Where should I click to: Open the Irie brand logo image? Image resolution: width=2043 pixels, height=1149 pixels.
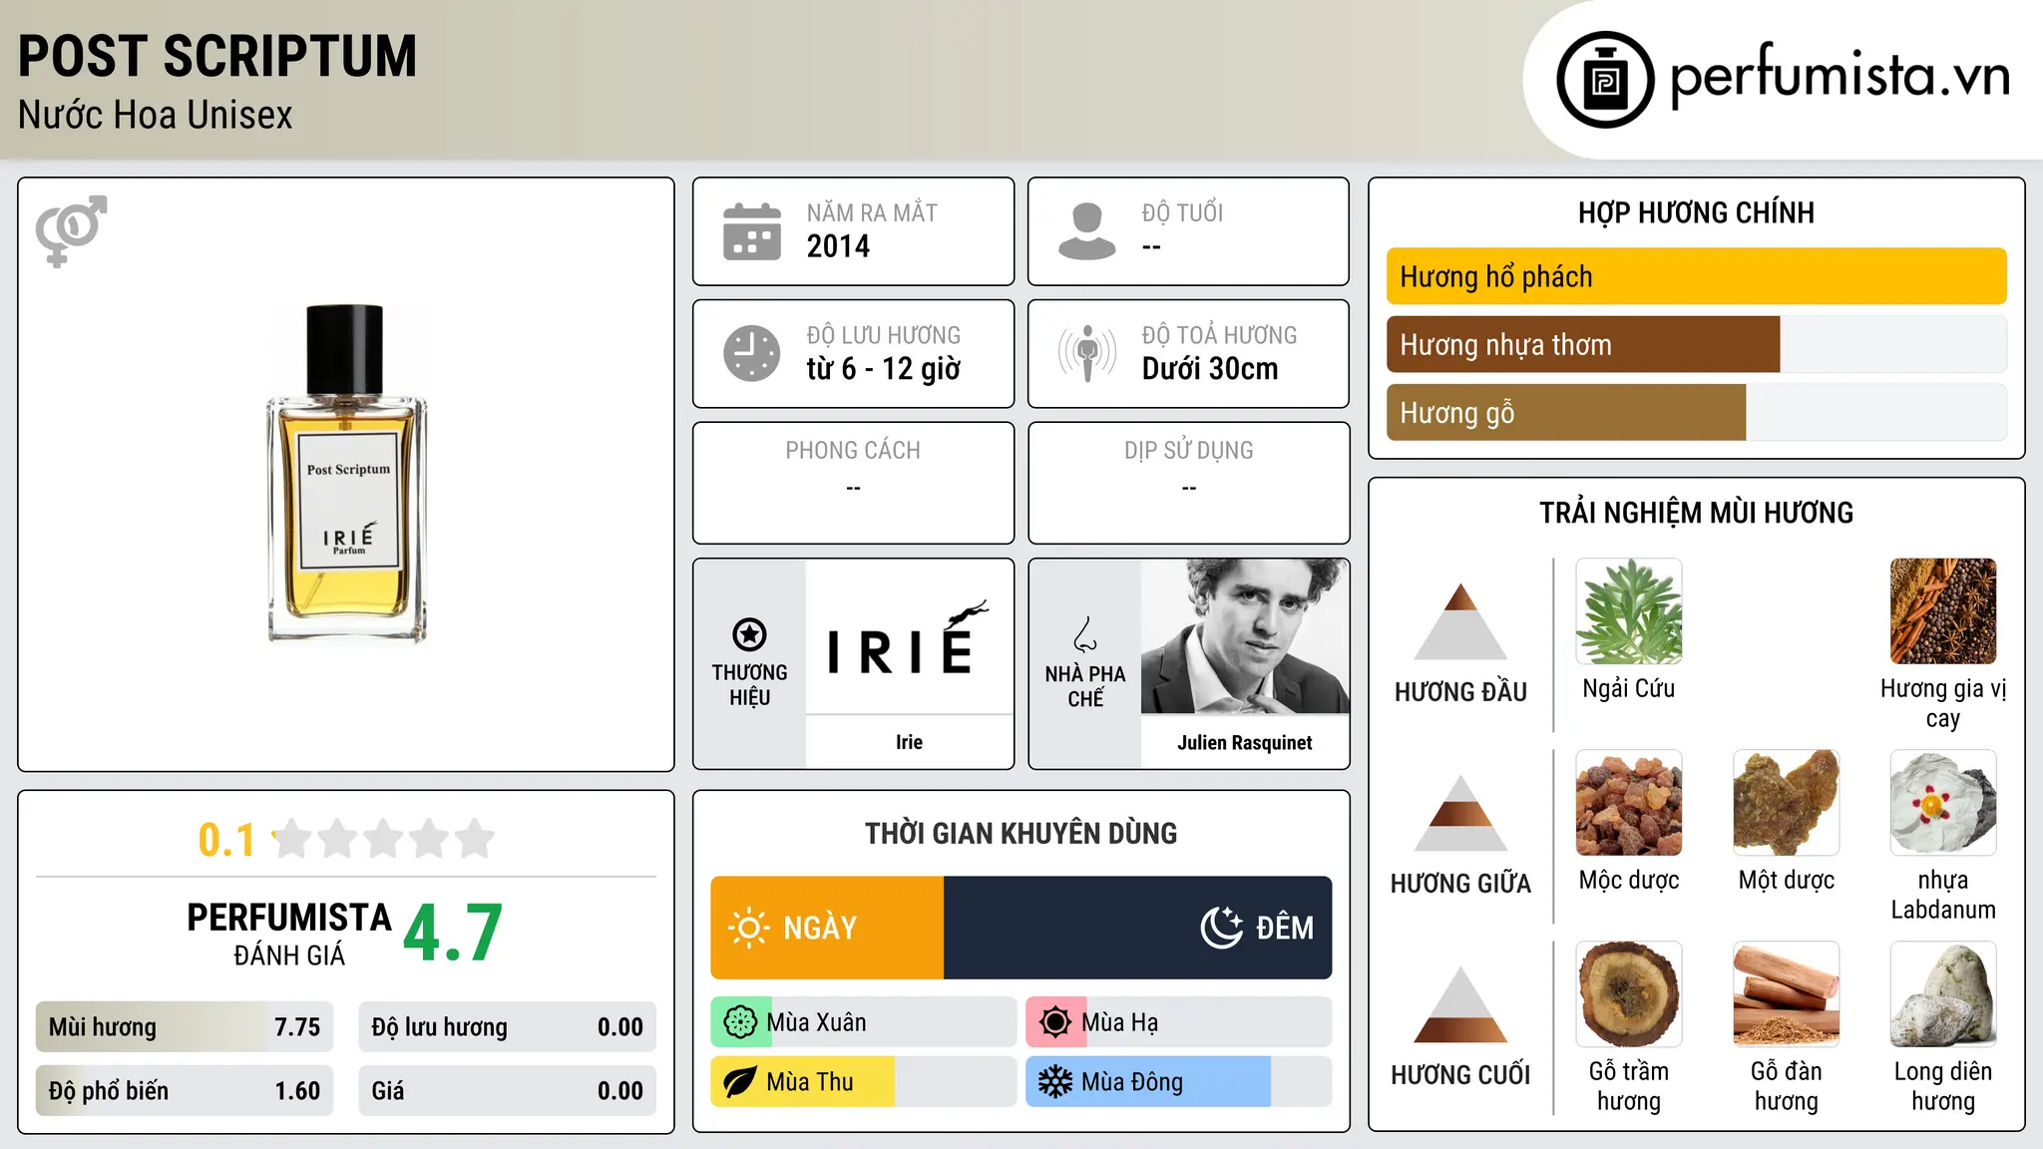(909, 636)
